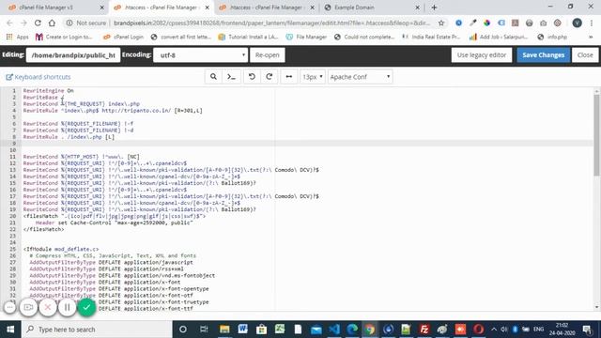Open Task View on taskbar
601x338 pixels.
(204, 330)
